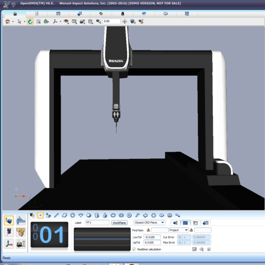Screen dimensions: 265x265
Task: Click the WorkPlane button
Action: (119, 223)
